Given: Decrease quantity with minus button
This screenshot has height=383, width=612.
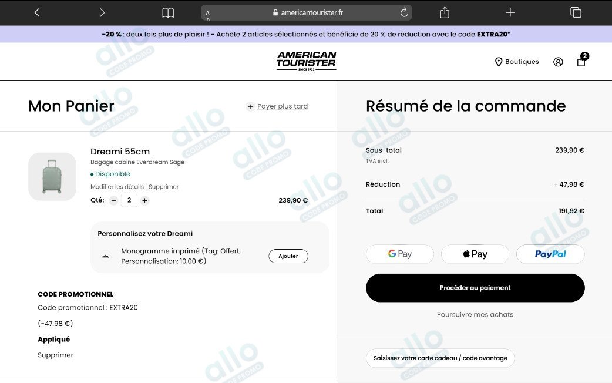Looking at the screenshot, I should tap(113, 201).
